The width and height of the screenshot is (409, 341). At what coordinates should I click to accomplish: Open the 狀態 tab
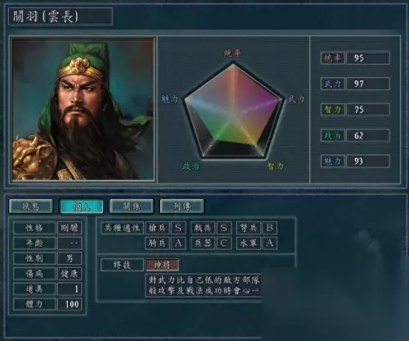[x=31, y=207]
